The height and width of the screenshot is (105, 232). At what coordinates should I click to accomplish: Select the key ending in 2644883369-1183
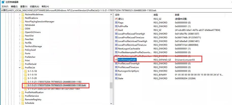54,81
